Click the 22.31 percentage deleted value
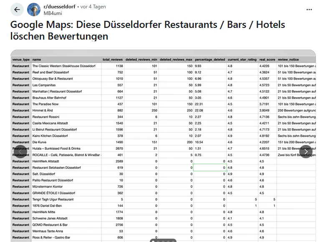This screenshot has height=242, width=323. coord(199,104)
